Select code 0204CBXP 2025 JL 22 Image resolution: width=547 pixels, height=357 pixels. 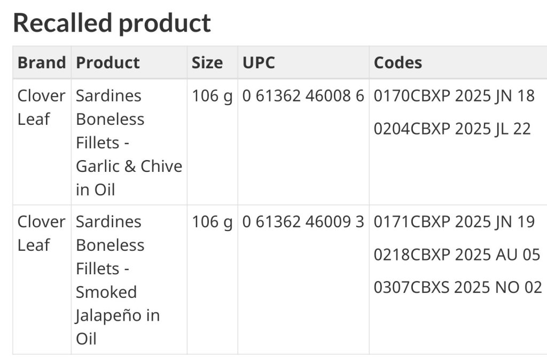(452, 129)
